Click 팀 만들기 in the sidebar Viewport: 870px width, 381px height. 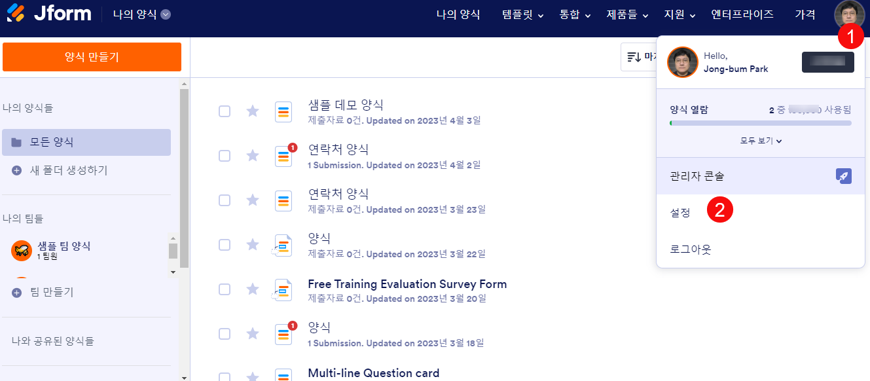(52, 292)
